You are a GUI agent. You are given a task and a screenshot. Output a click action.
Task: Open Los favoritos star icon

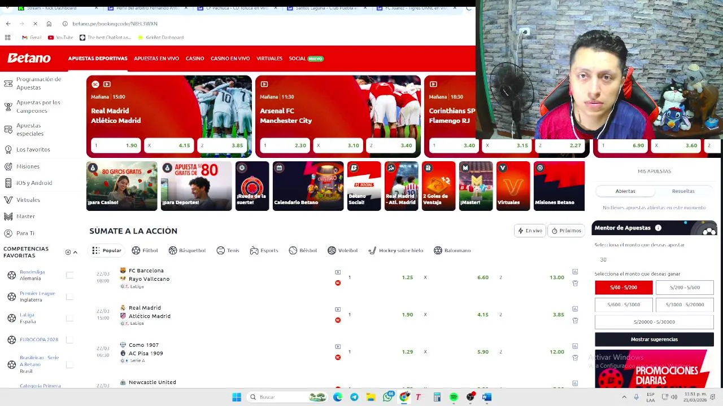click(x=8, y=149)
